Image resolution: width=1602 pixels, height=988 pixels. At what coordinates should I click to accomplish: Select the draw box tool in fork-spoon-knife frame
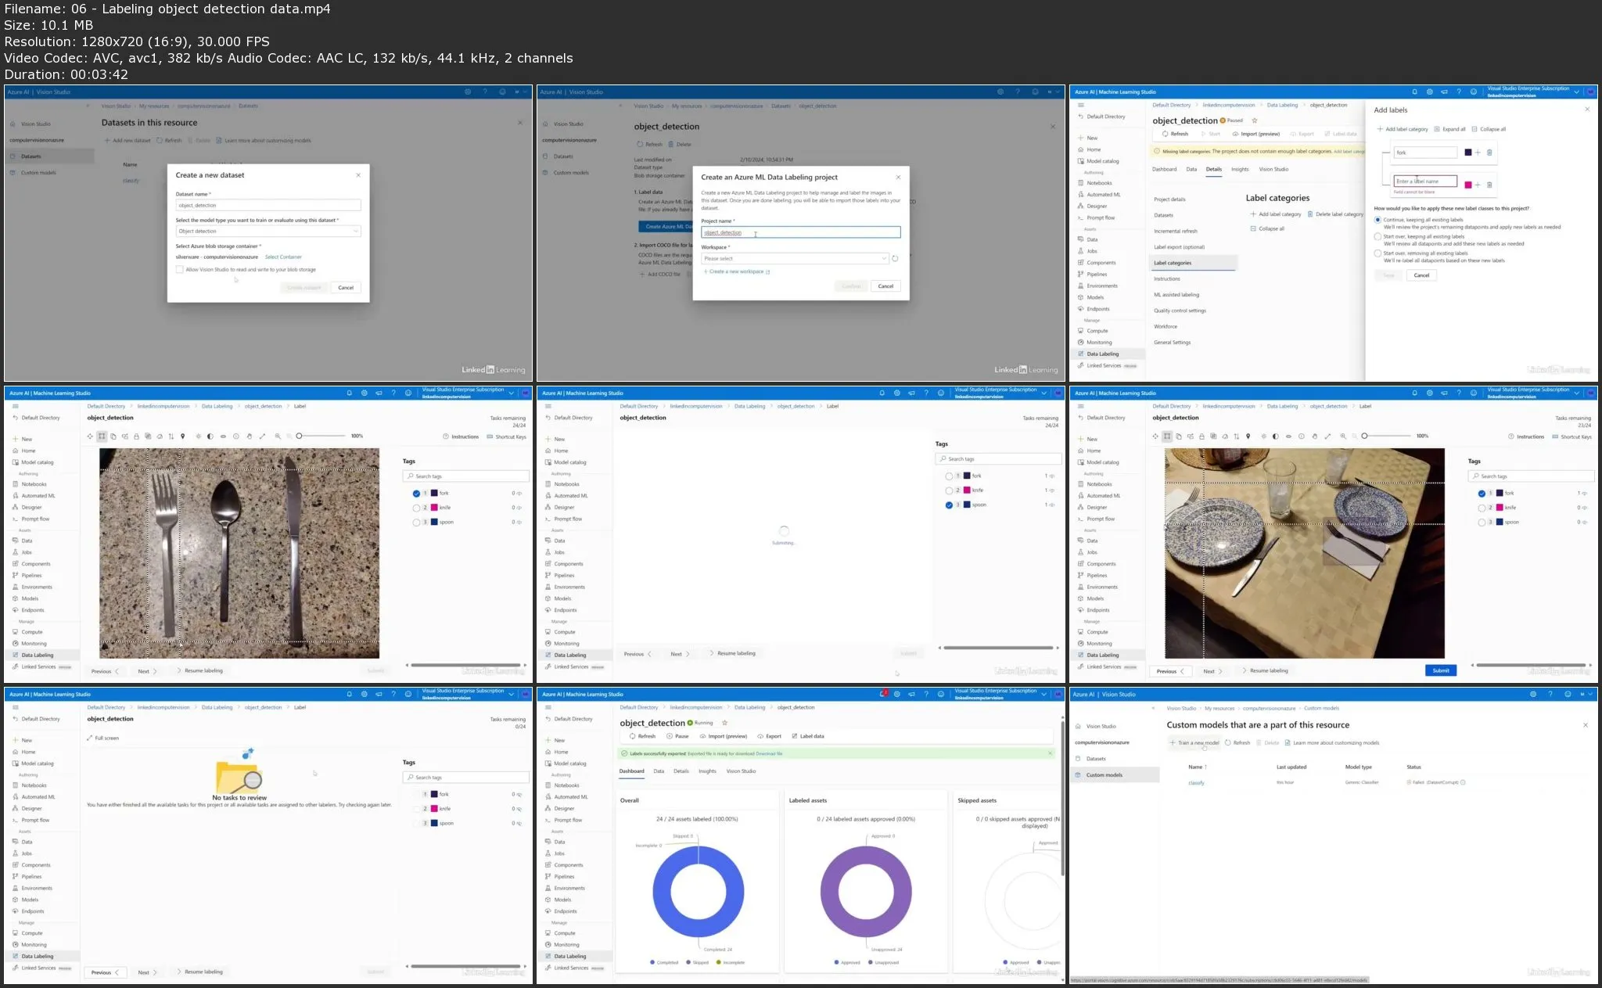(102, 437)
